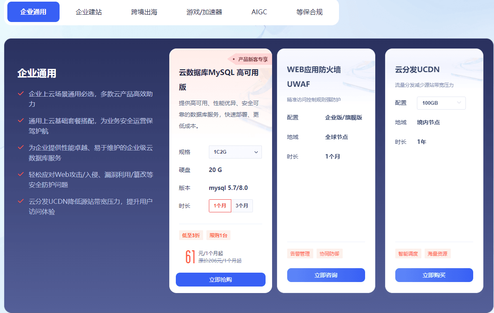494x313 pixels.
Task: Select the 1个月 duration option
Action: pos(220,206)
